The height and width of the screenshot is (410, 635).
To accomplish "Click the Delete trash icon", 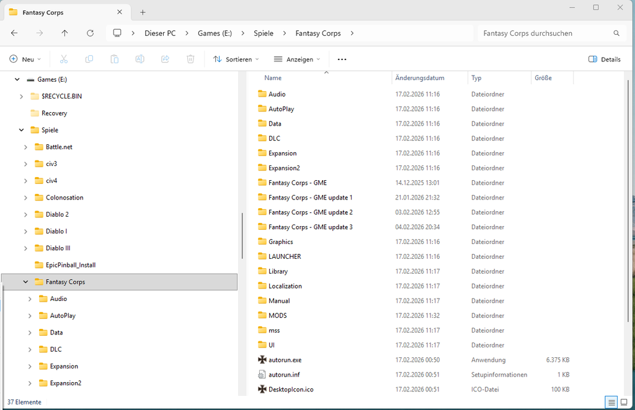I will (x=190, y=59).
